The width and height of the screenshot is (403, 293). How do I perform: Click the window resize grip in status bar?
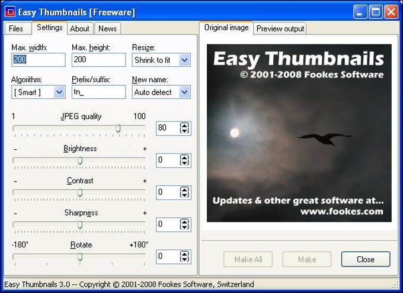pos(395,285)
